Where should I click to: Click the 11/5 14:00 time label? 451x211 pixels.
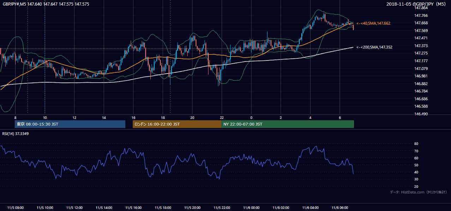[104, 208]
